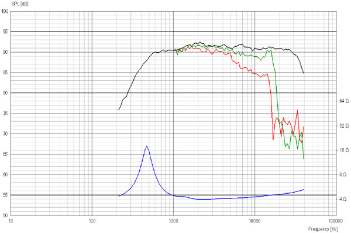351x233 pixels.
Task: Click the 50 dB axis label
Action: 5,215
